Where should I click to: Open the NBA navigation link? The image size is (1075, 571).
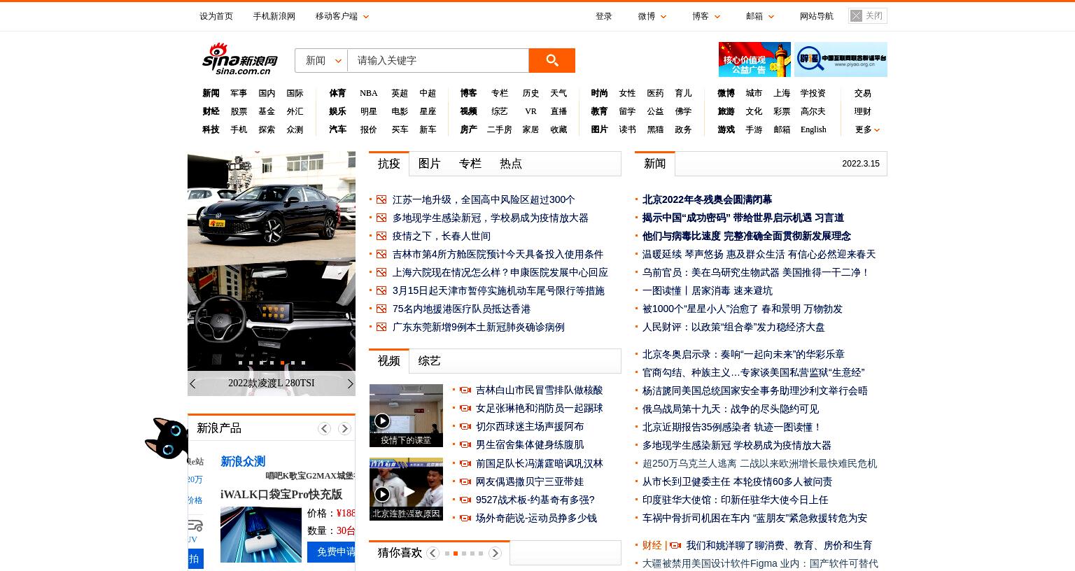coord(369,93)
